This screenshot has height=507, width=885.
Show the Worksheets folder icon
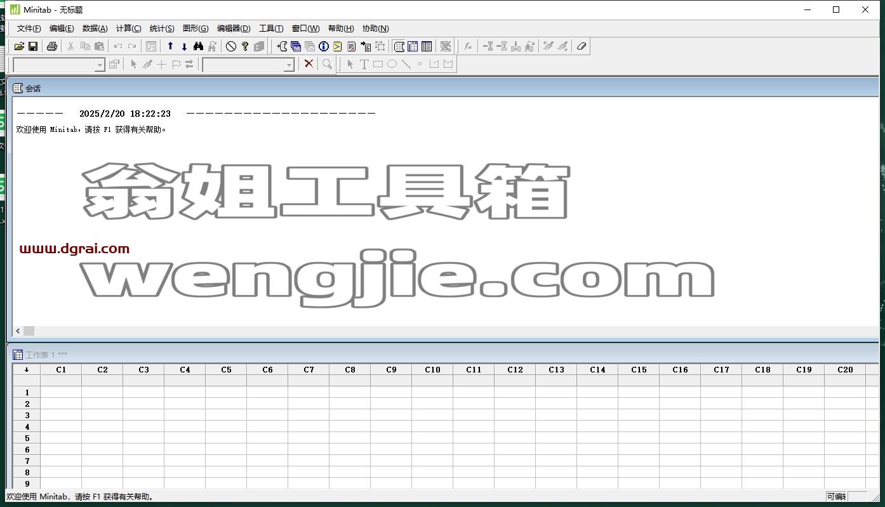click(296, 46)
